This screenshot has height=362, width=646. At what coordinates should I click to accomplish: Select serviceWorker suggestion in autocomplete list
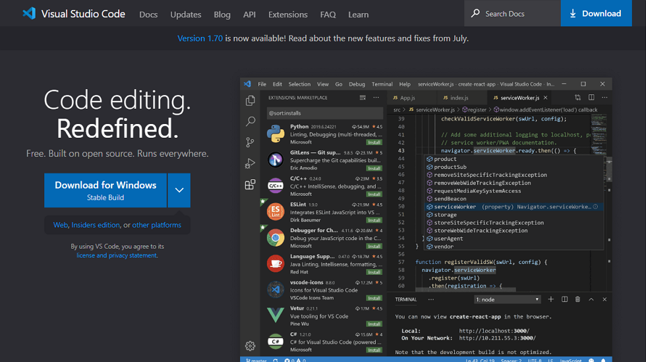pos(514,206)
